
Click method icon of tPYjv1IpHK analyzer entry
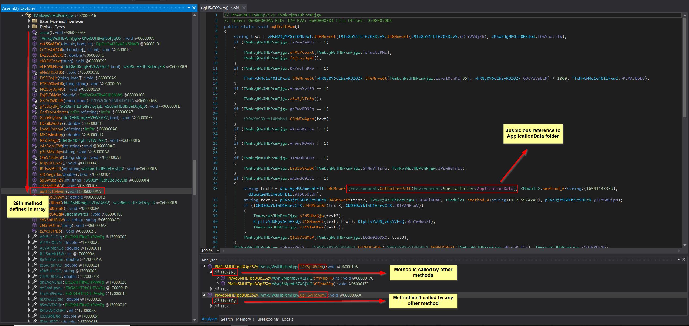223,278
